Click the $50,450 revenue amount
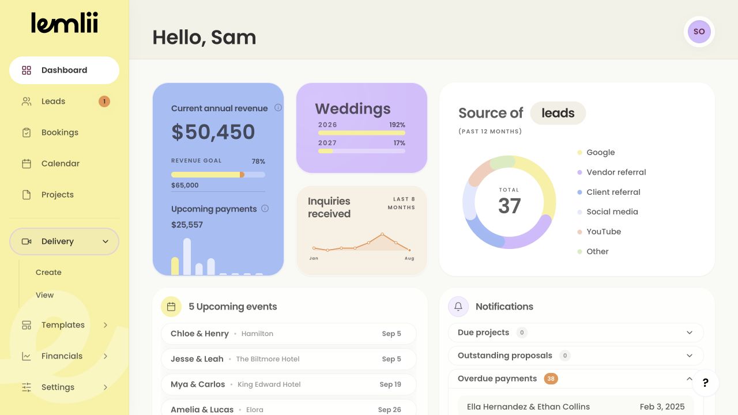This screenshot has height=415, width=738. (213, 132)
